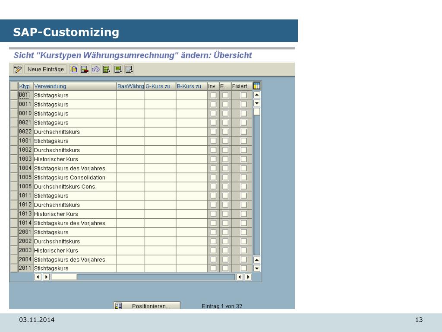Click the Copy As icon in toolbar

(x=73, y=69)
